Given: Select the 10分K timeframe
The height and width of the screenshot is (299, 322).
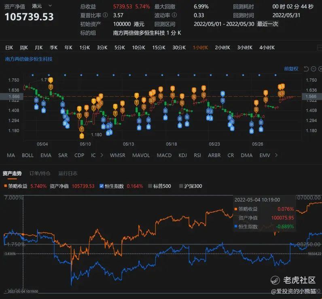Looking at the screenshot, I should click(x=139, y=48).
